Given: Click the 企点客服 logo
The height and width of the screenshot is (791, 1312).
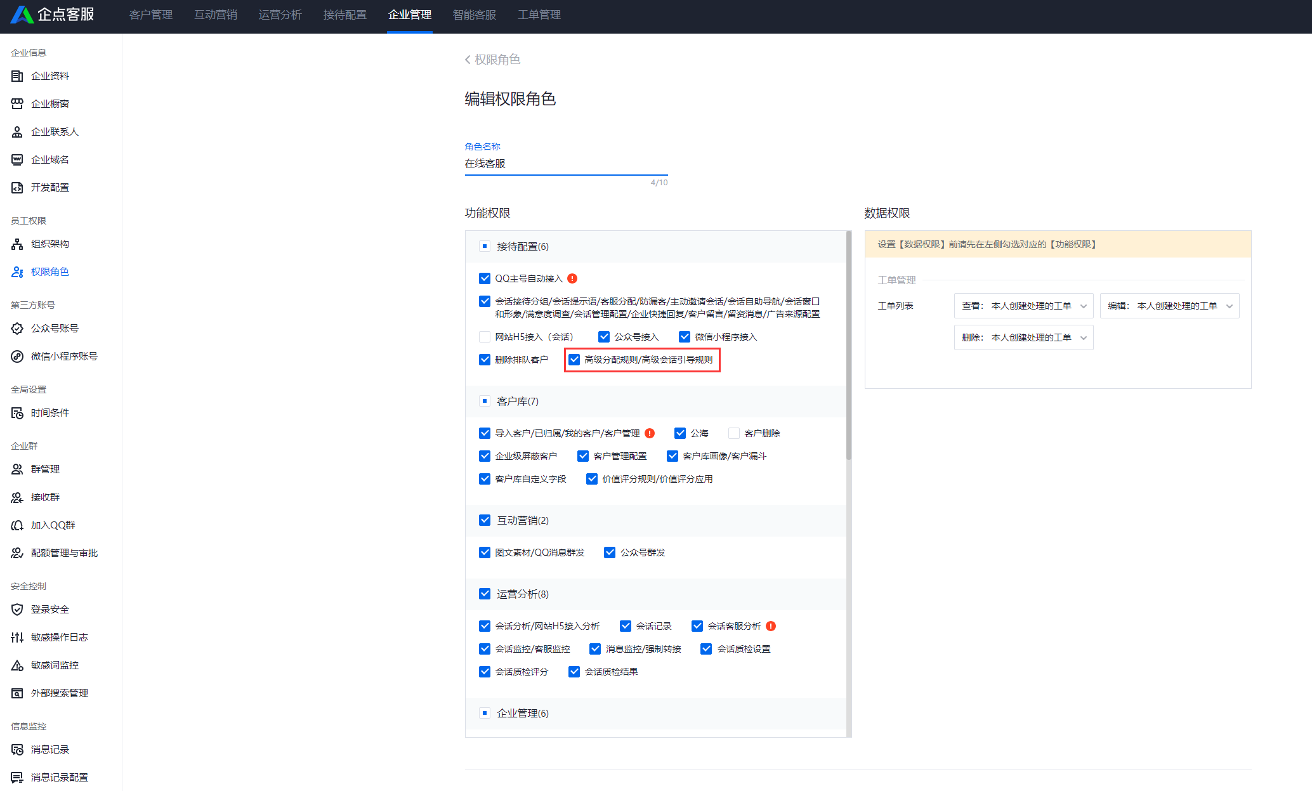Looking at the screenshot, I should (x=53, y=15).
